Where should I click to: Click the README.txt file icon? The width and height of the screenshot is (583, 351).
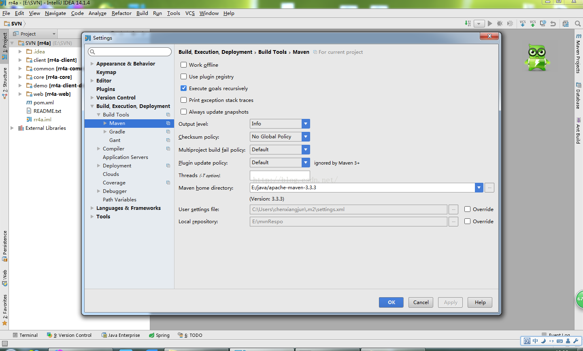pyautogui.click(x=29, y=111)
